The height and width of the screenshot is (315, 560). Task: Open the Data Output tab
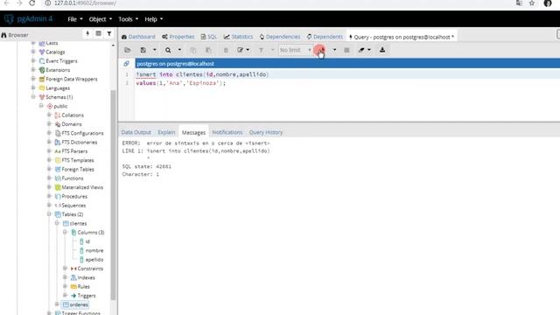(136, 132)
